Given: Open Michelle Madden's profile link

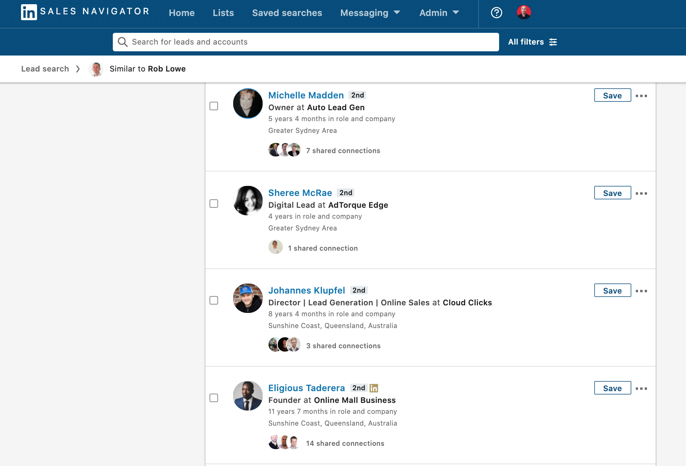Looking at the screenshot, I should (306, 95).
